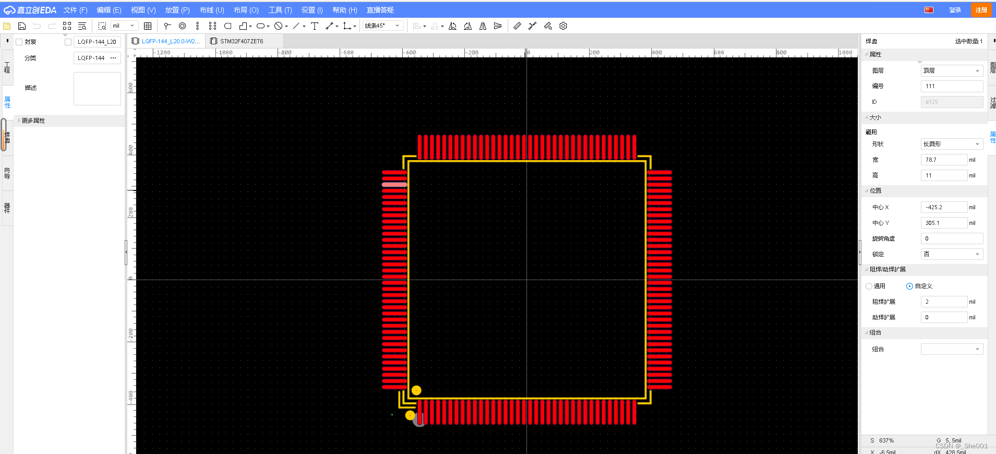Click the open folder icon
This screenshot has width=996, height=454.
7,26
